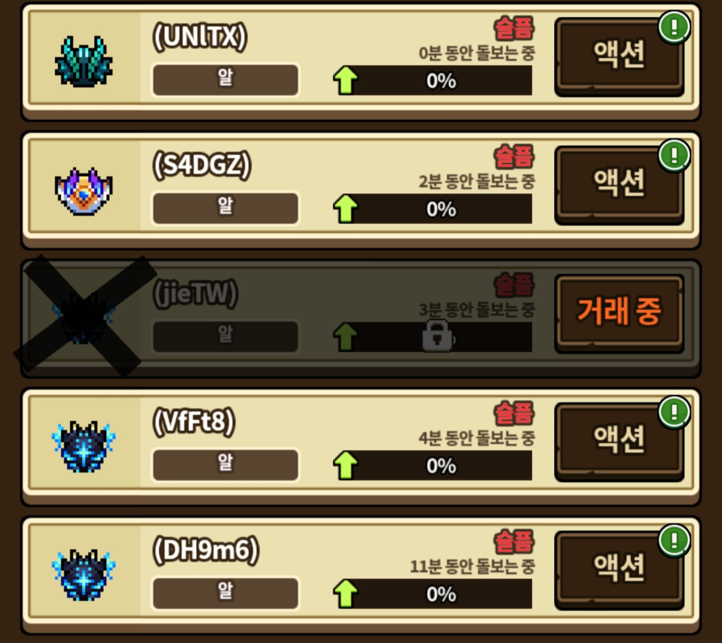
Task: Click alert badge on UNITX 액션 button
Action: [x=674, y=27]
